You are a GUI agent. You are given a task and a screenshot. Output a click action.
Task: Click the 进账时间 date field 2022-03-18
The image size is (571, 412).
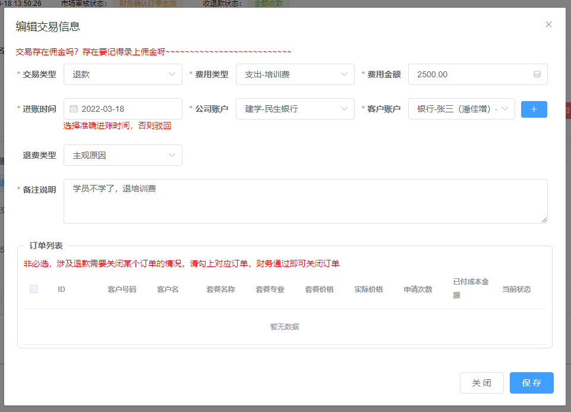pyautogui.click(x=128, y=109)
